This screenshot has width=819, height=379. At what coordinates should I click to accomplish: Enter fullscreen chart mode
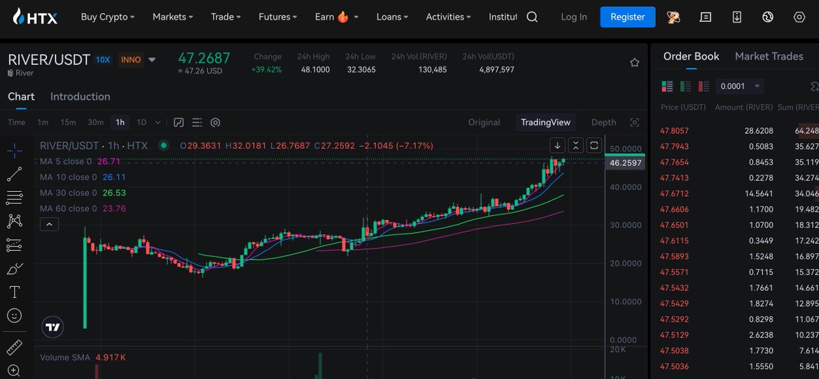[x=635, y=122]
